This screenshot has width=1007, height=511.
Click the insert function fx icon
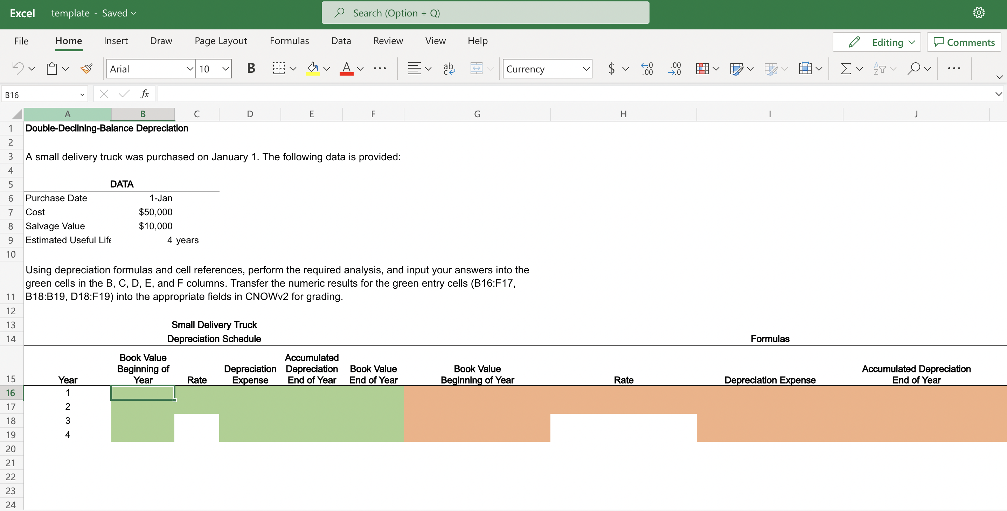pyautogui.click(x=144, y=94)
